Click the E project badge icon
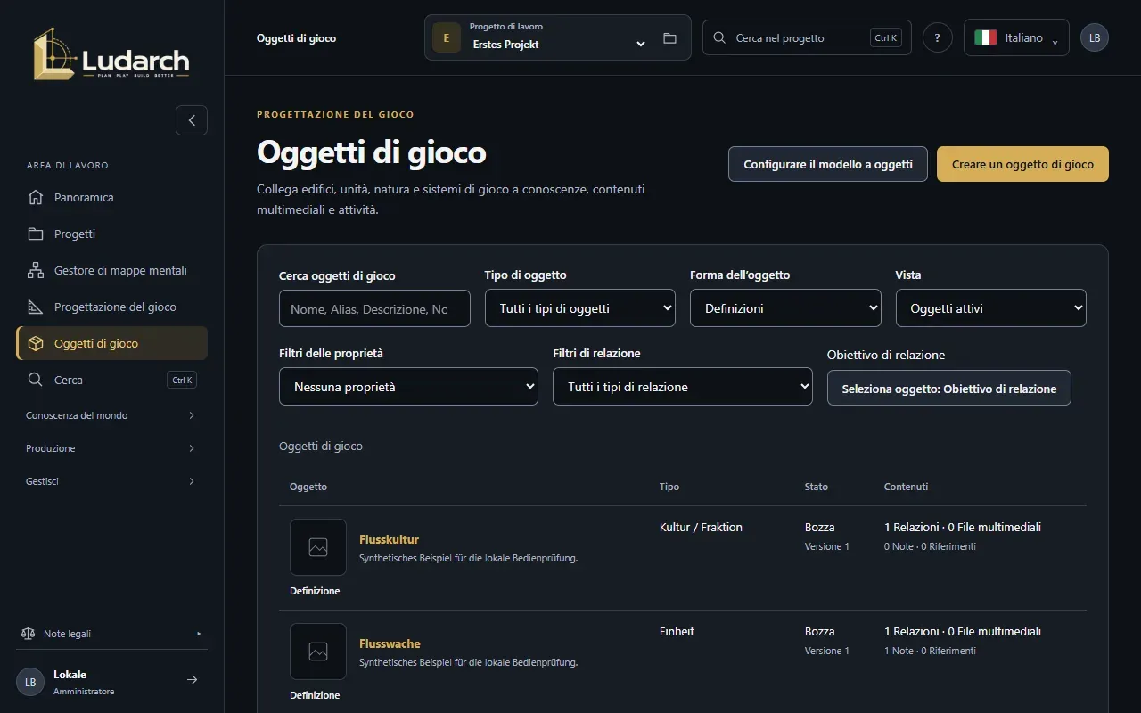 (x=447, y=38)
